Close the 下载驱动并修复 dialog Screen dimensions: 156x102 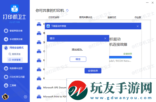click(138, 26)
